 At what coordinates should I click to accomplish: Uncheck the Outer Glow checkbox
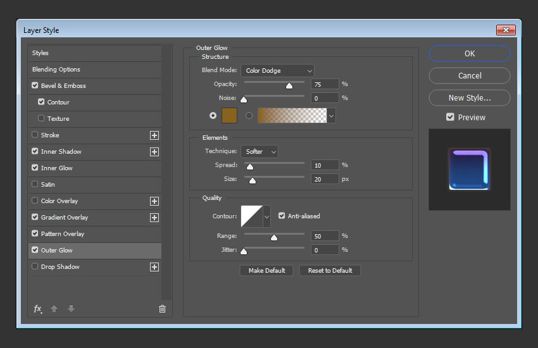point(35,250)
